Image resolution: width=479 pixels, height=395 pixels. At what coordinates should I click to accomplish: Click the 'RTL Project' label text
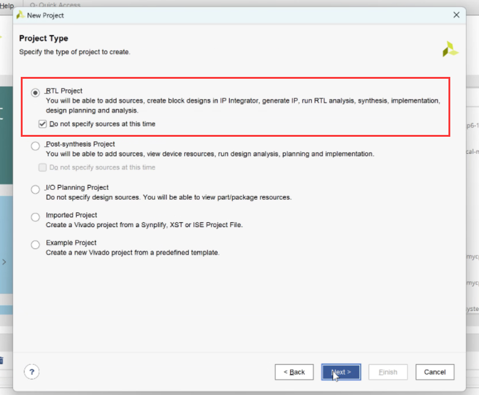point(64,90)
